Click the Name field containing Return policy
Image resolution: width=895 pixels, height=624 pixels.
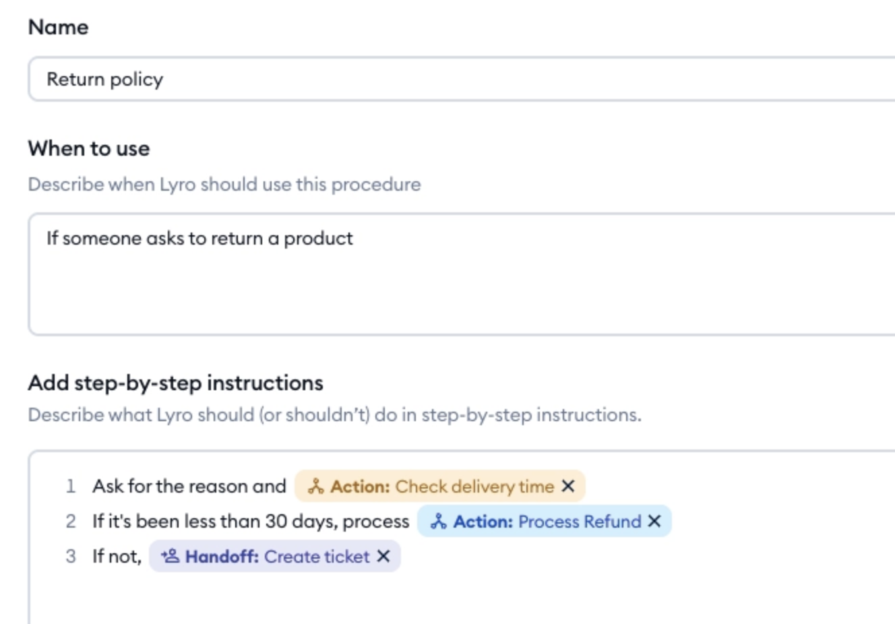click(x=462, y=80)
